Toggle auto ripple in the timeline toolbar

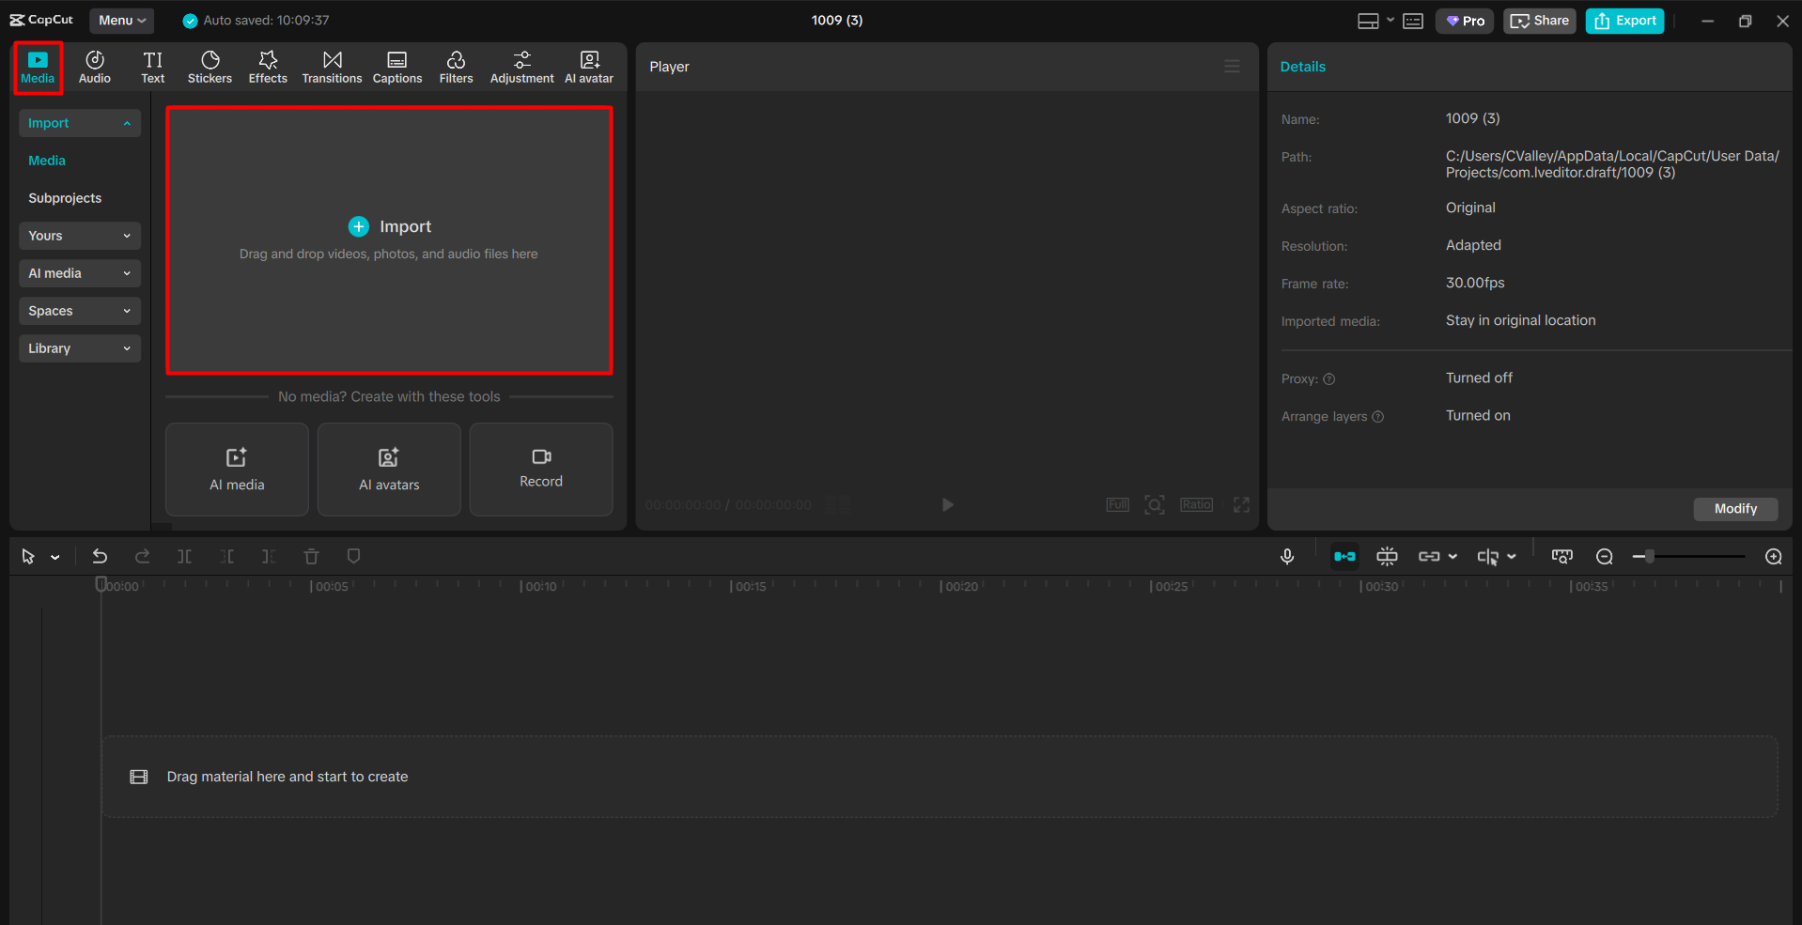pyautogui.click(x=1344, y=556)
